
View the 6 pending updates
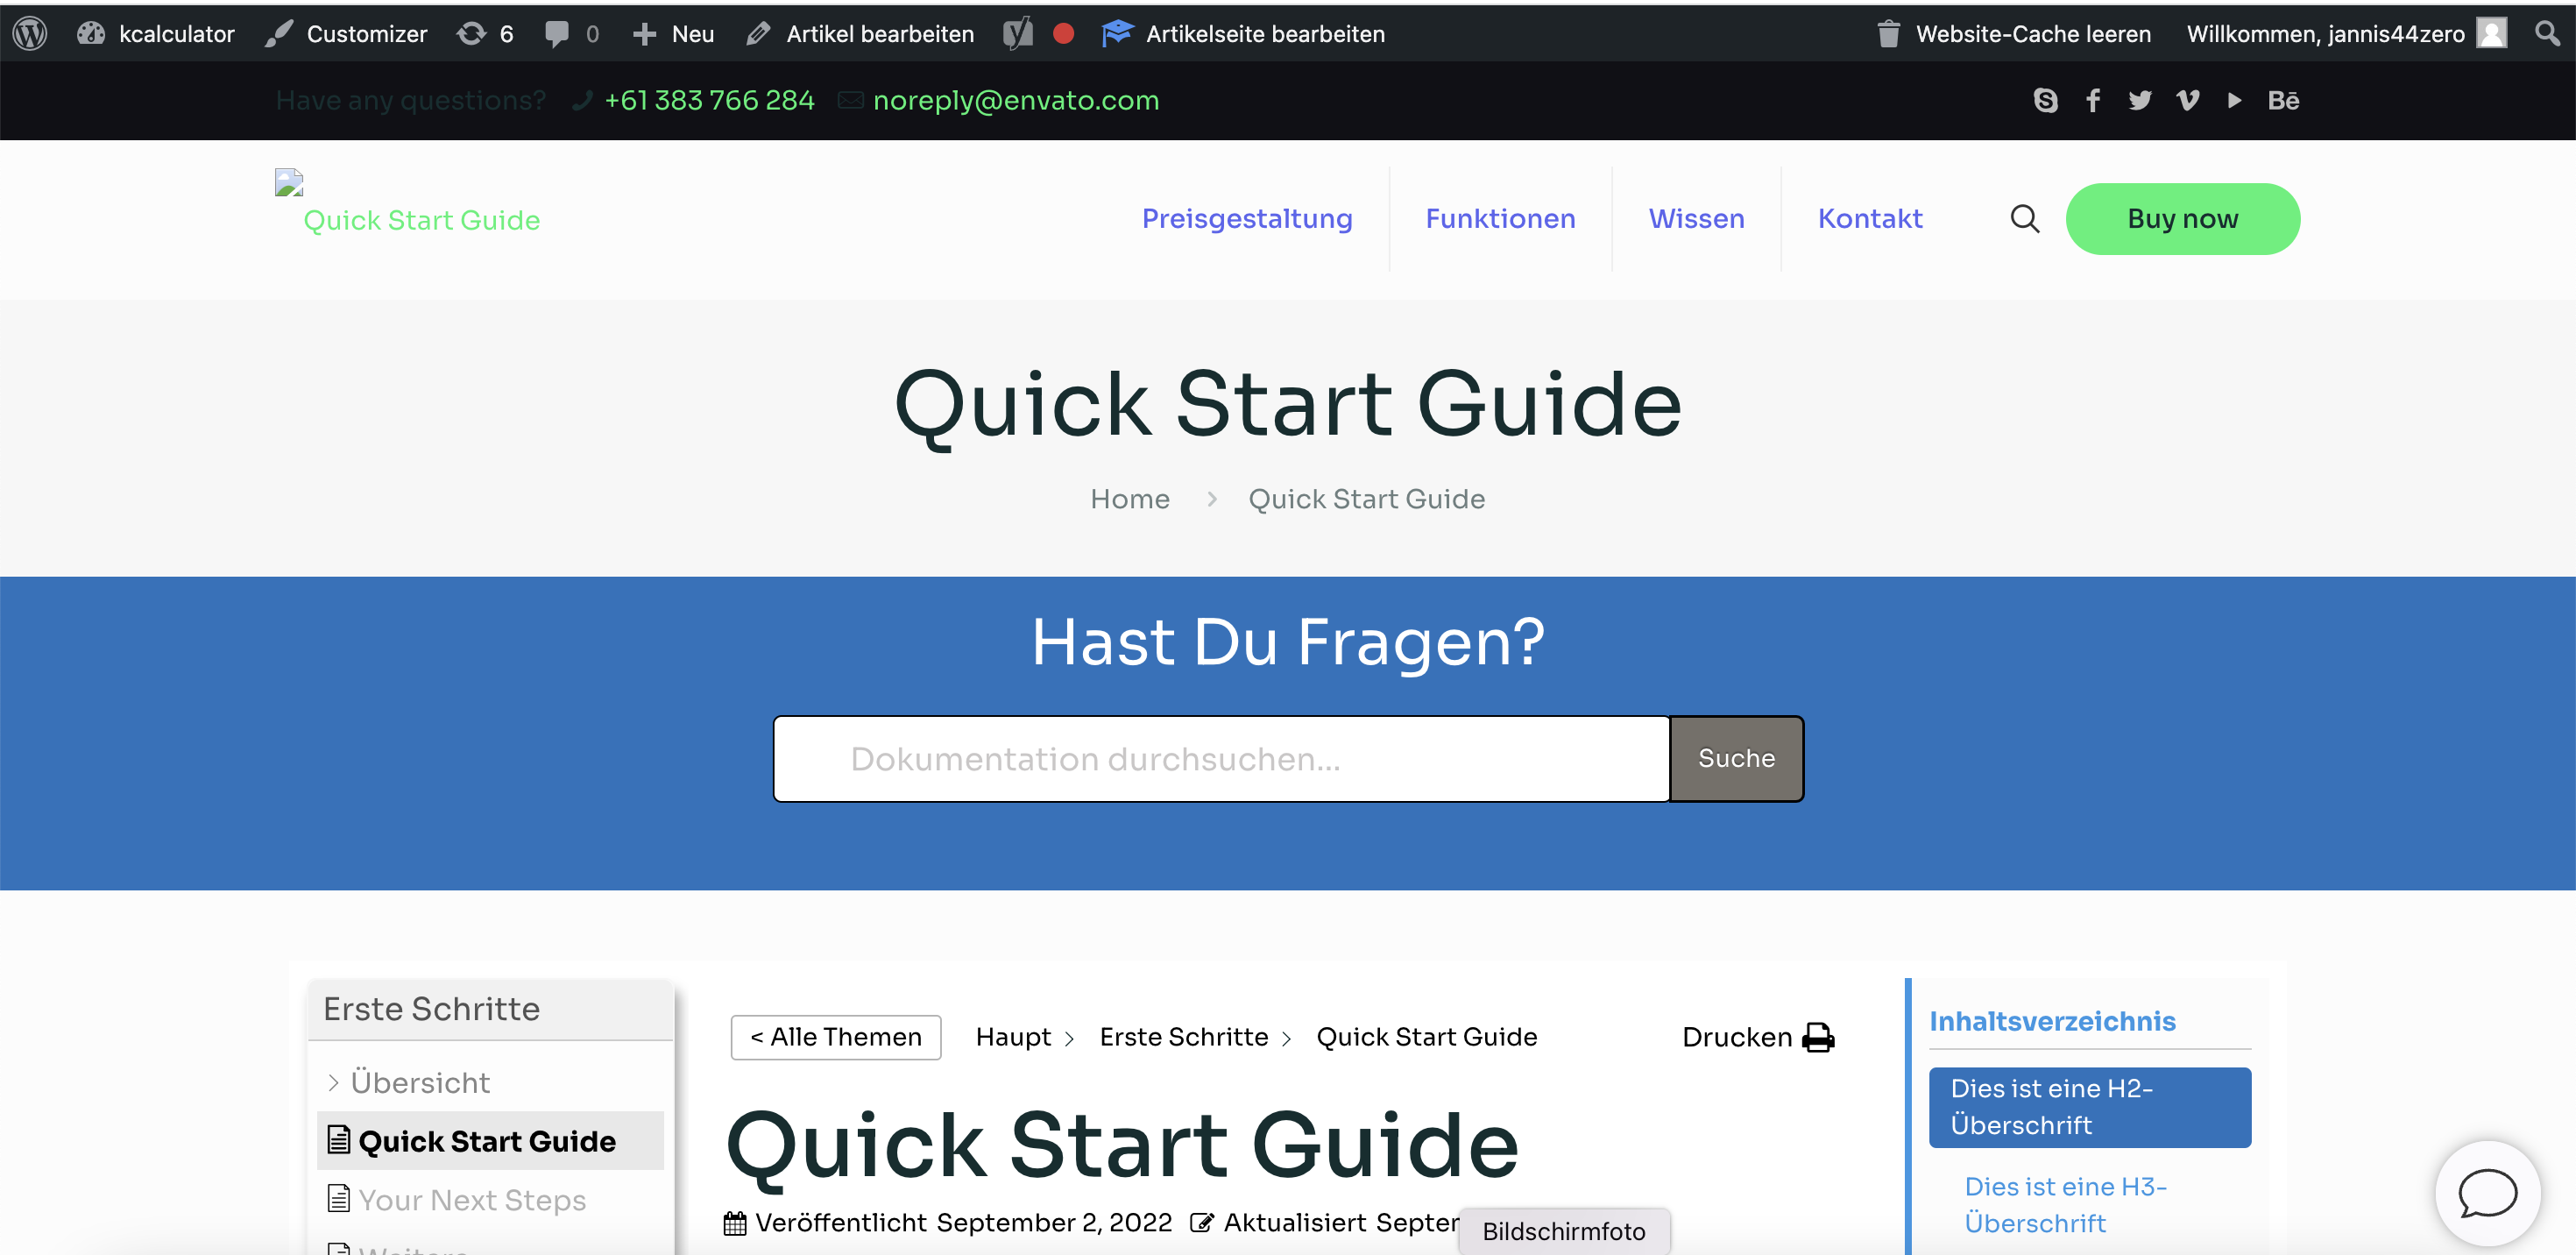pyautogui.click(x=485, y=34)
